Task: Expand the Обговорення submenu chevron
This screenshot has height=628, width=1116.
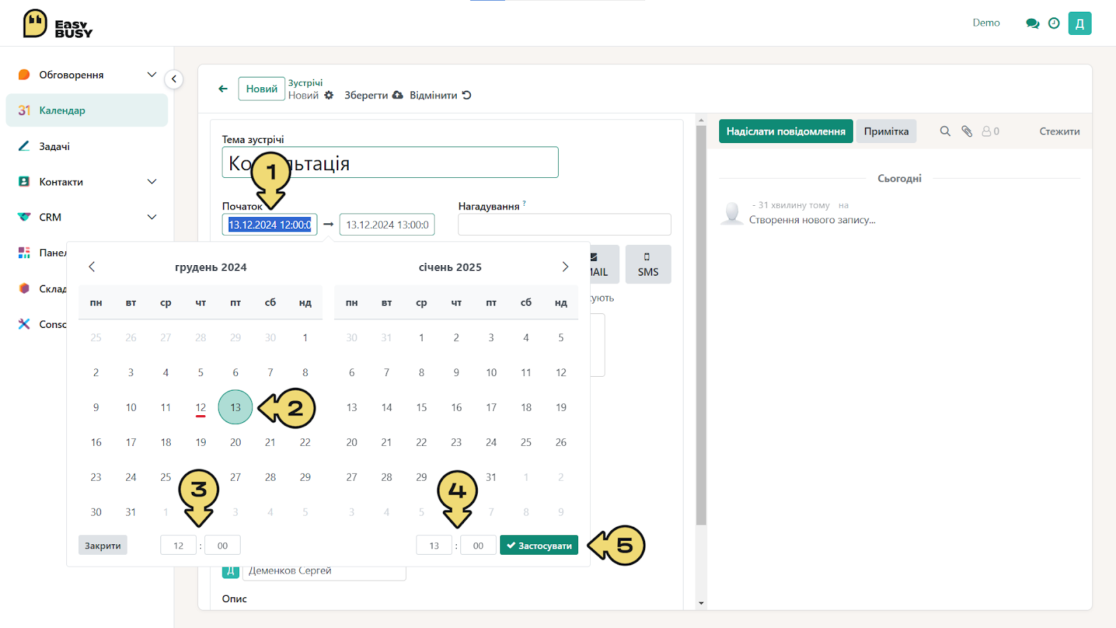Action: (x=151, y=75)
